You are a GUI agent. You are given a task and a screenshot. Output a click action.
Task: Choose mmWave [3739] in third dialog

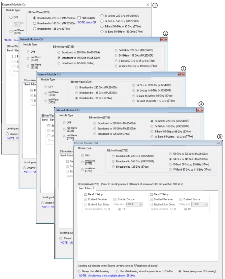pyautogui.click(x=46, y=101)
